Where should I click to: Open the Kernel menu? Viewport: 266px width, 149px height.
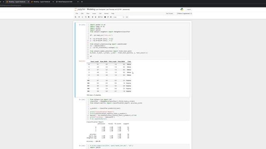[x=106, y=14]
